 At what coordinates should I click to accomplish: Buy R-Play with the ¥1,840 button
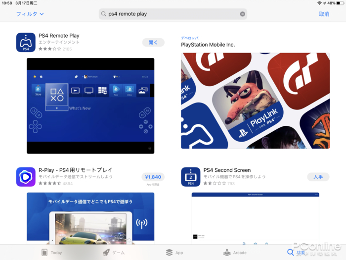(x=153, y=177)
